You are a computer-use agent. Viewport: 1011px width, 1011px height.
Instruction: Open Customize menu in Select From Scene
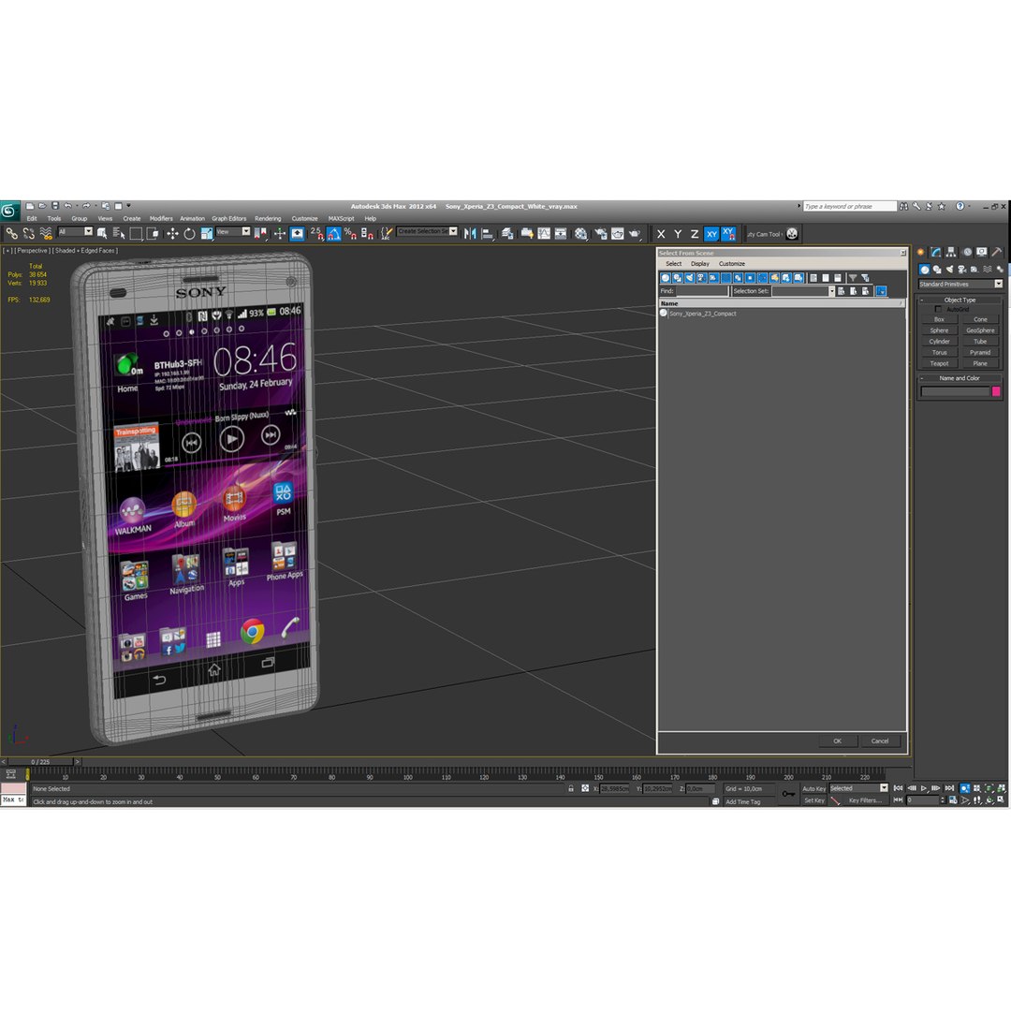click(732, 264)
